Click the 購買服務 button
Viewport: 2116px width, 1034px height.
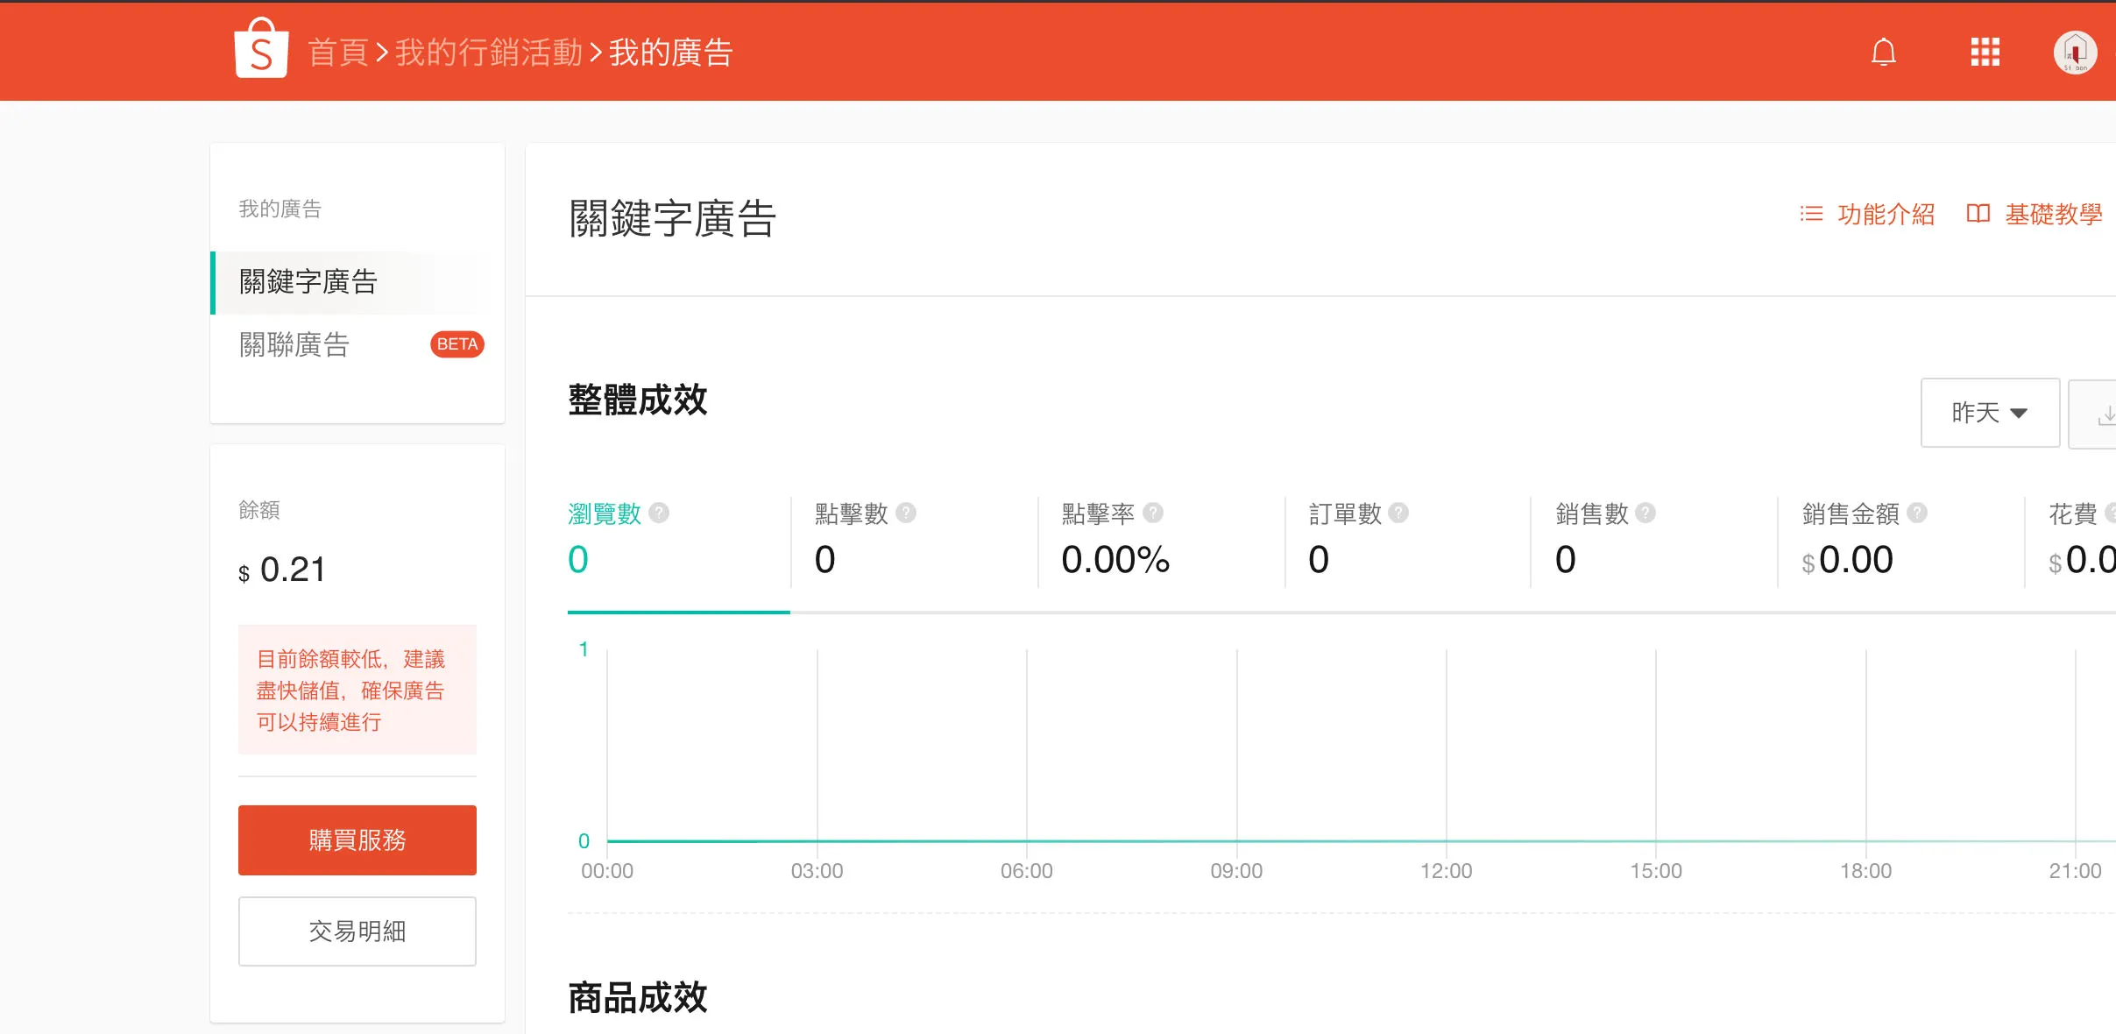[357, 840]
